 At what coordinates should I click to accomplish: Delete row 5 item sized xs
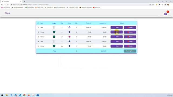pyautogui.click(x=130, y=46)
